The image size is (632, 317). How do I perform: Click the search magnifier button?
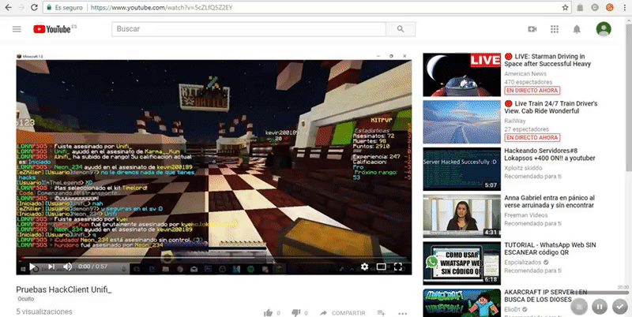point(401,29)
